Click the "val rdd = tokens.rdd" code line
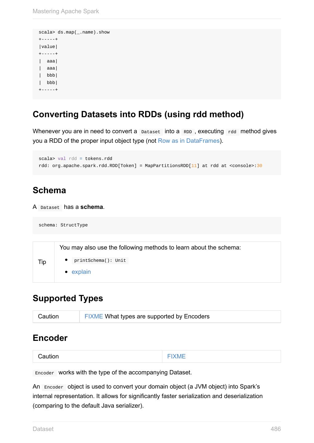 click(x=75, y=159)
